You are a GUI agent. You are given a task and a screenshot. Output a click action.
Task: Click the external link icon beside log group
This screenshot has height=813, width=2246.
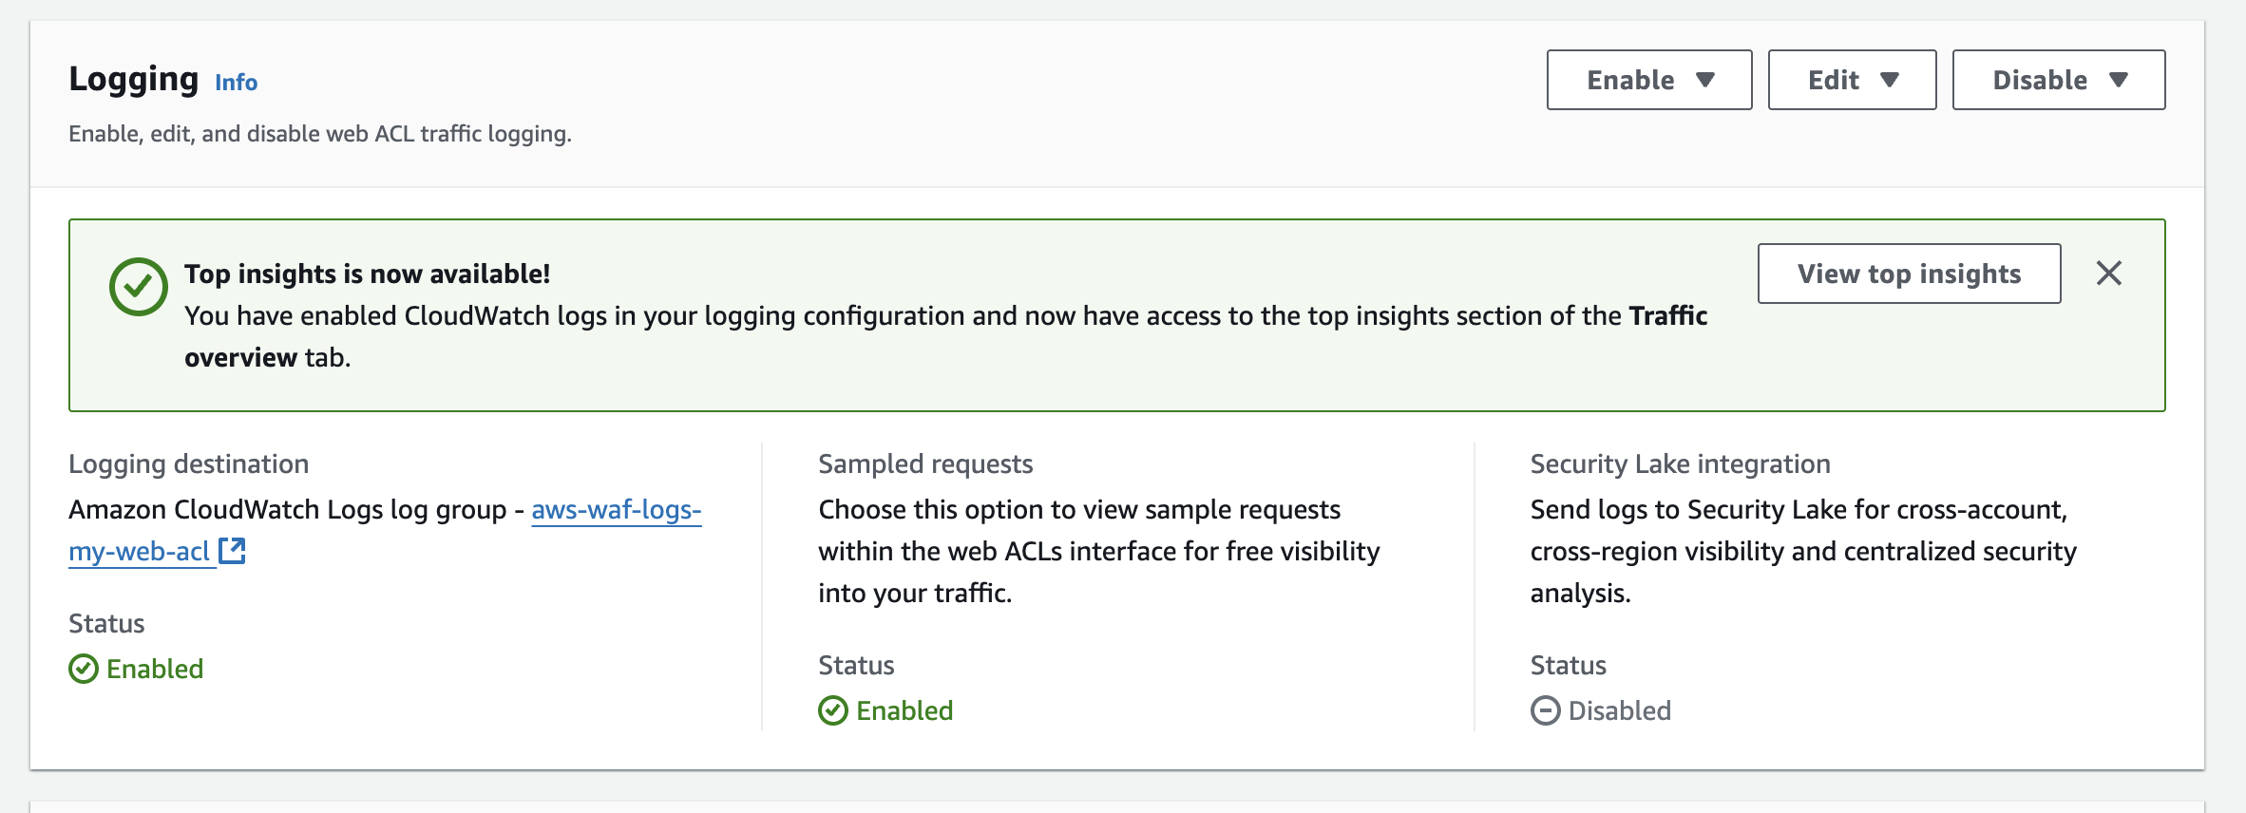[x=233, y=551]
